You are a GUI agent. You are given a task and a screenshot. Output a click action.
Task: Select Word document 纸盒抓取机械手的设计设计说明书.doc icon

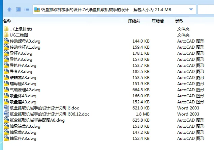[x=6, y=108]
